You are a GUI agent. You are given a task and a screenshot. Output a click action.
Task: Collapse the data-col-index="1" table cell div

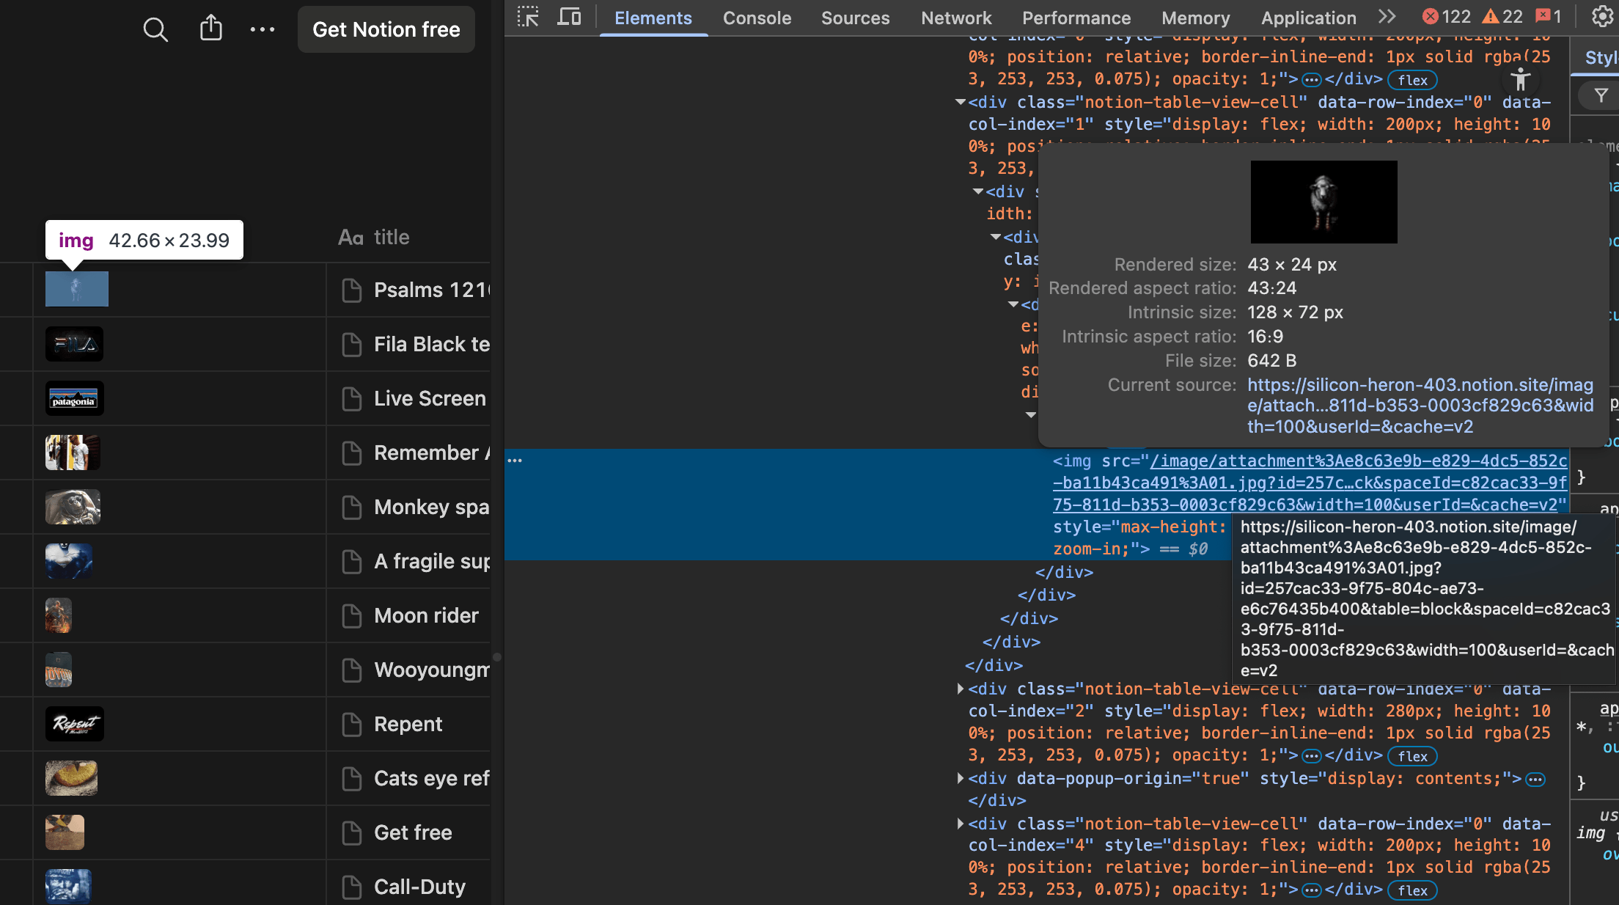click(x=960, y=102)
